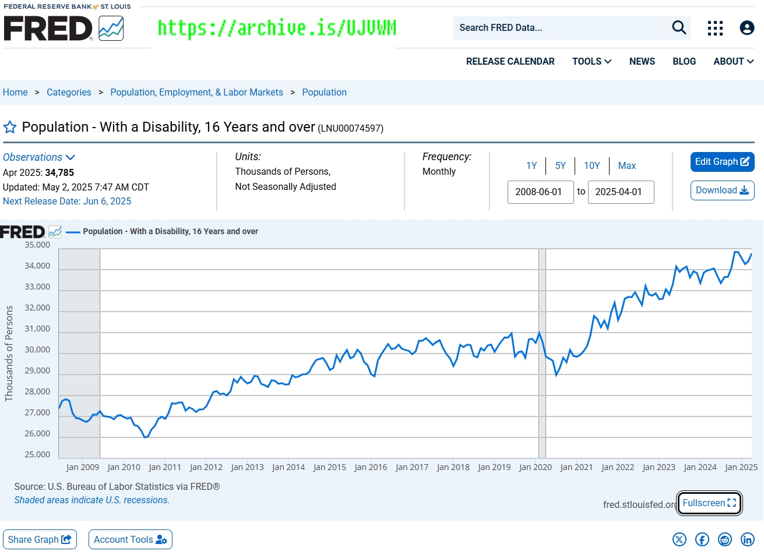Click the fred.stlouisfed.org chart credit
Screen dimensions: 764x558
click(x=640, y=504)
